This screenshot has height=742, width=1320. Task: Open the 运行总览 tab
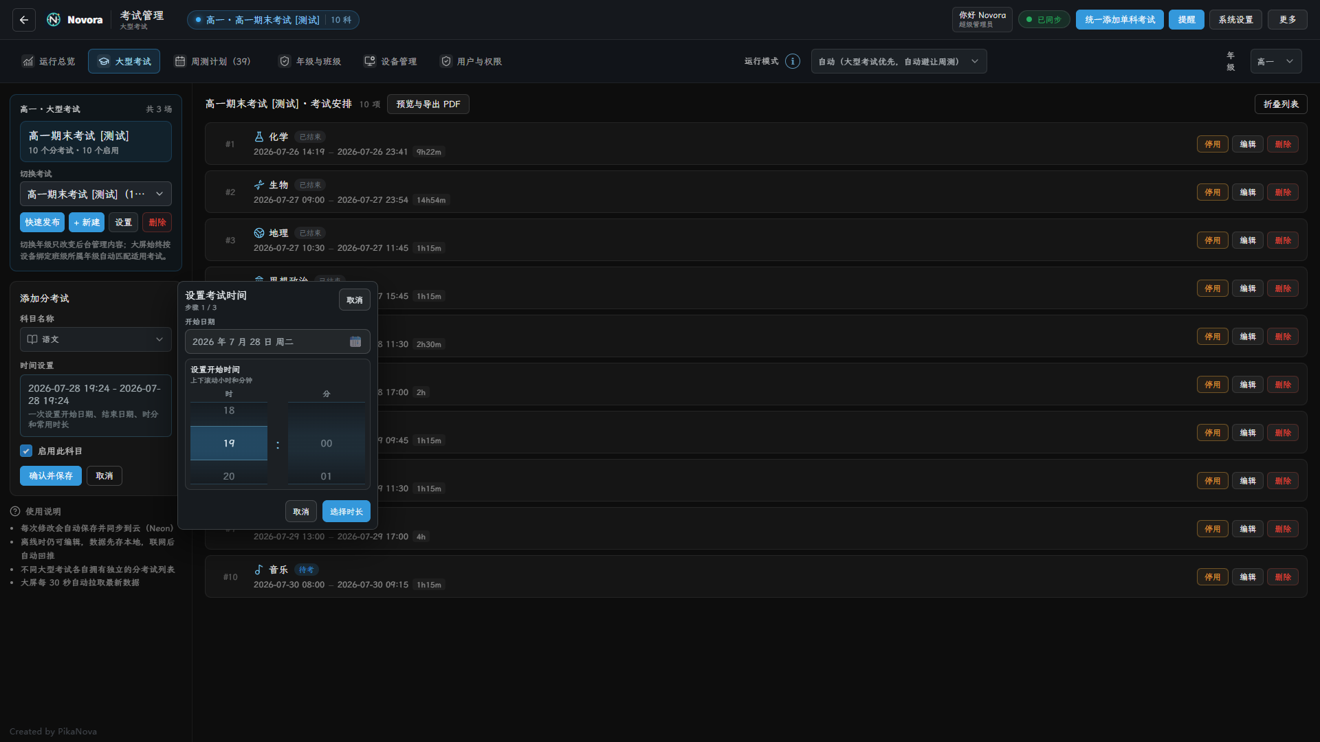click(x=48, y=61)
